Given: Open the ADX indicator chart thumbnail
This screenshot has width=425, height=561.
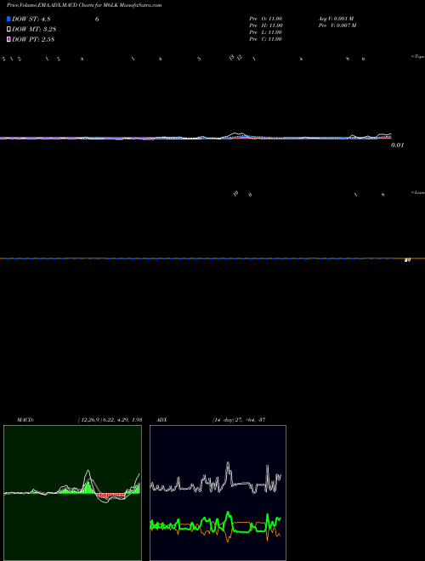Looking at the screenshot, I should (x=218, y=493).
